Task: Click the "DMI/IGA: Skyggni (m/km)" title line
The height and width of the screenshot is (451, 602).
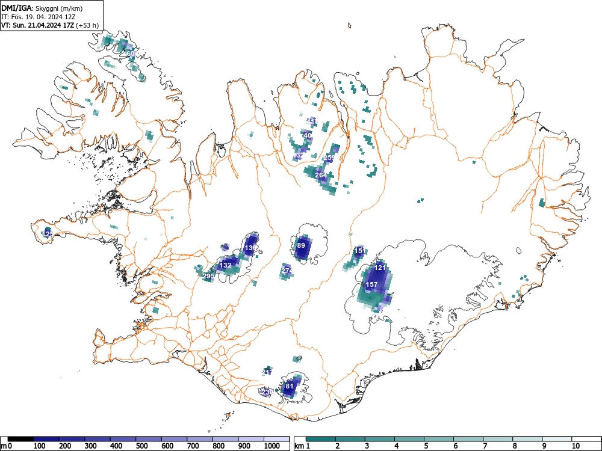Action: click(x=42, y=8)
